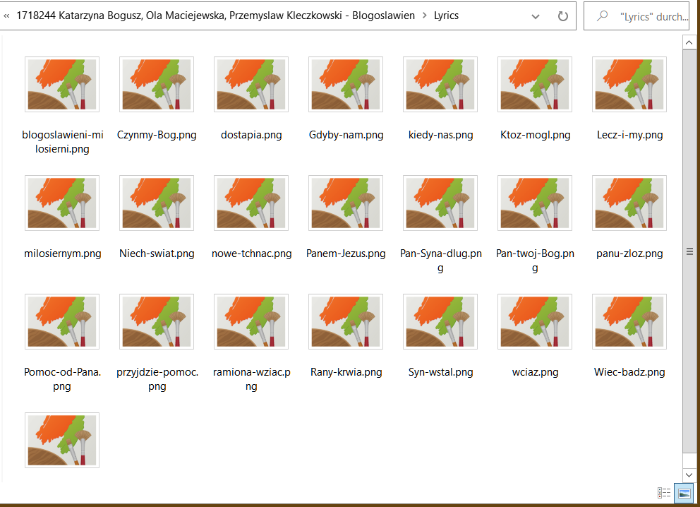Click the file name Lecz-i-my.png
Screen dimensions: 700x507
click(630, 135)
